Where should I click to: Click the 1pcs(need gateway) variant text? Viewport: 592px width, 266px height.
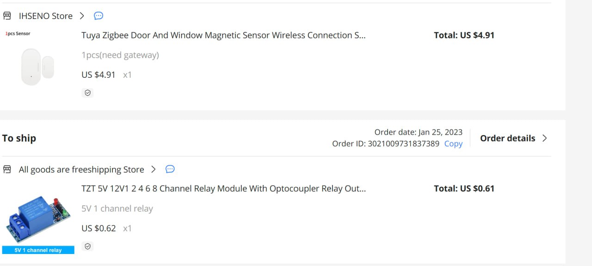120,55
